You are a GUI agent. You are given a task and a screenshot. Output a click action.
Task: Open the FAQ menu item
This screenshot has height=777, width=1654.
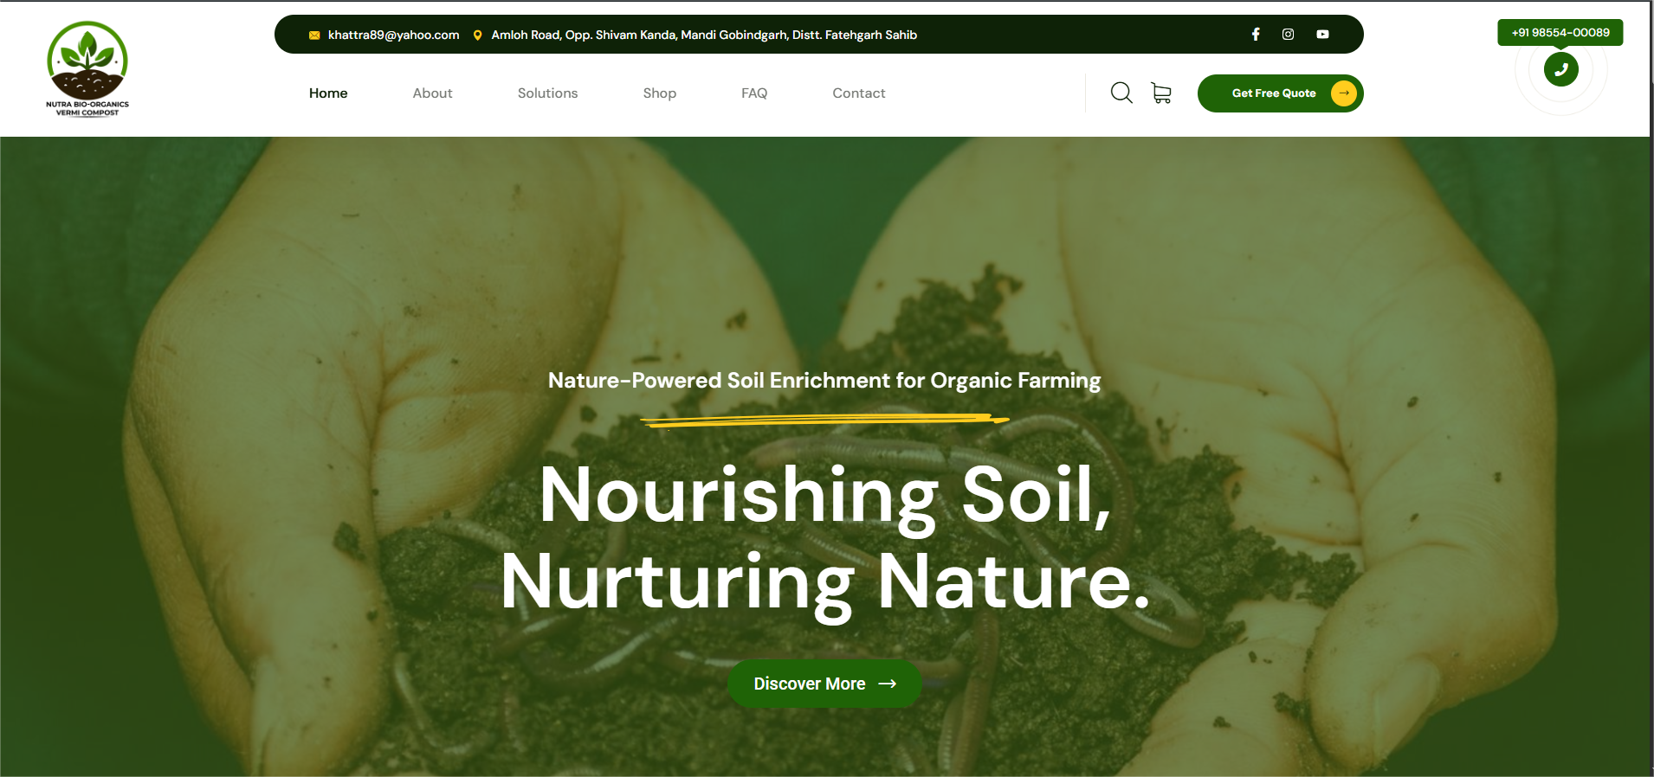click(x=754, y=93)
